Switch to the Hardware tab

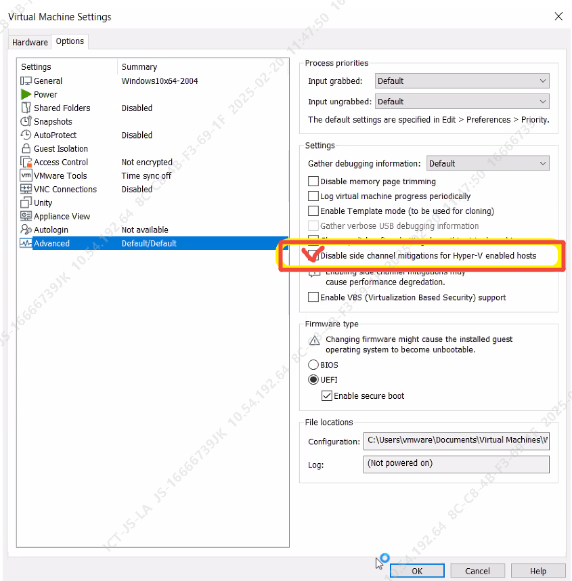pyautogui.click(x=30, y=42)
